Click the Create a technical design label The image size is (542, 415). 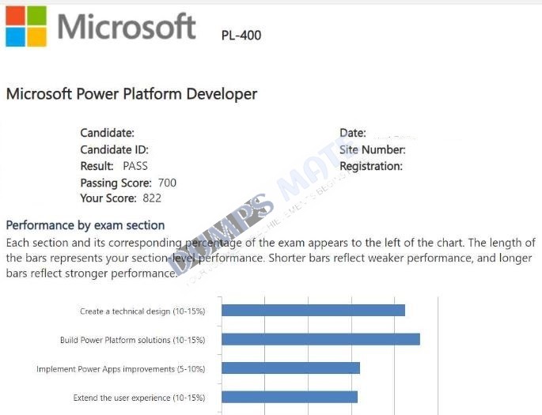point(142,311)
